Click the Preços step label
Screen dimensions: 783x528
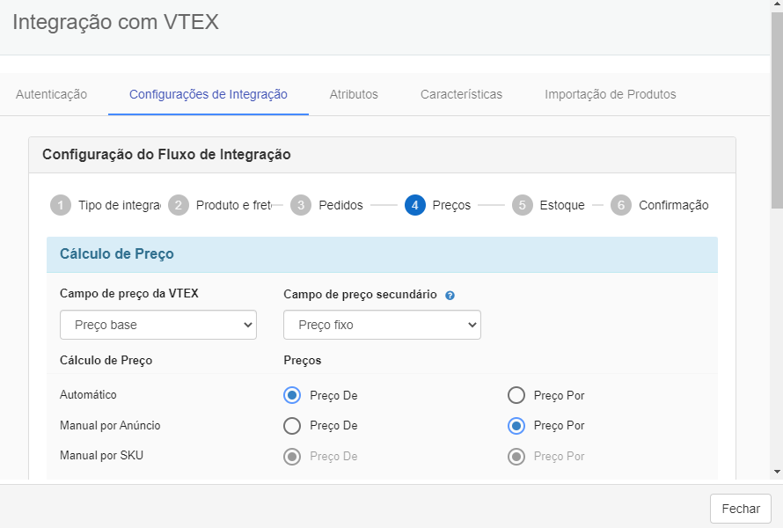click(451, 205)
